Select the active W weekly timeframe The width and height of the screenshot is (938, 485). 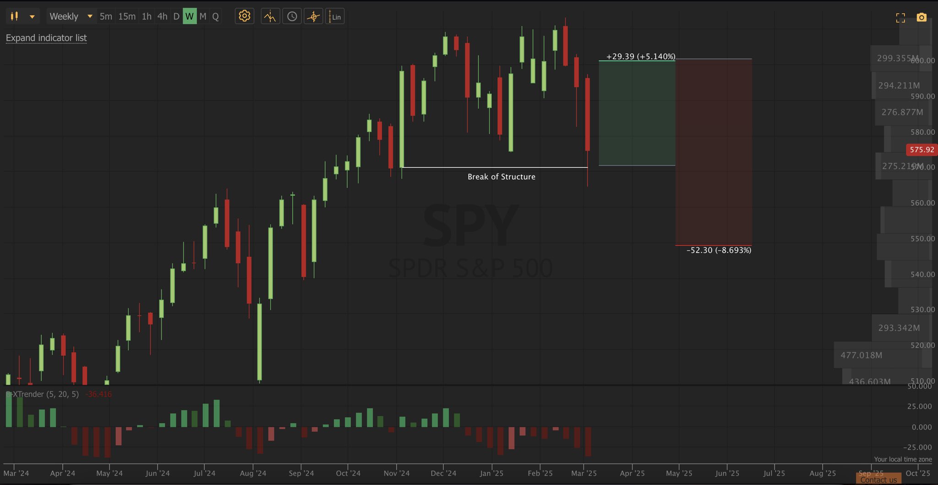(190, 17)
